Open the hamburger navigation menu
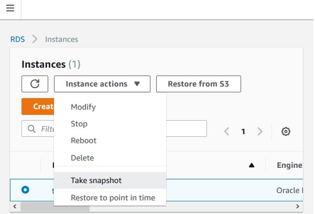The height and width of the screenshot is (214, 315). 10,9
